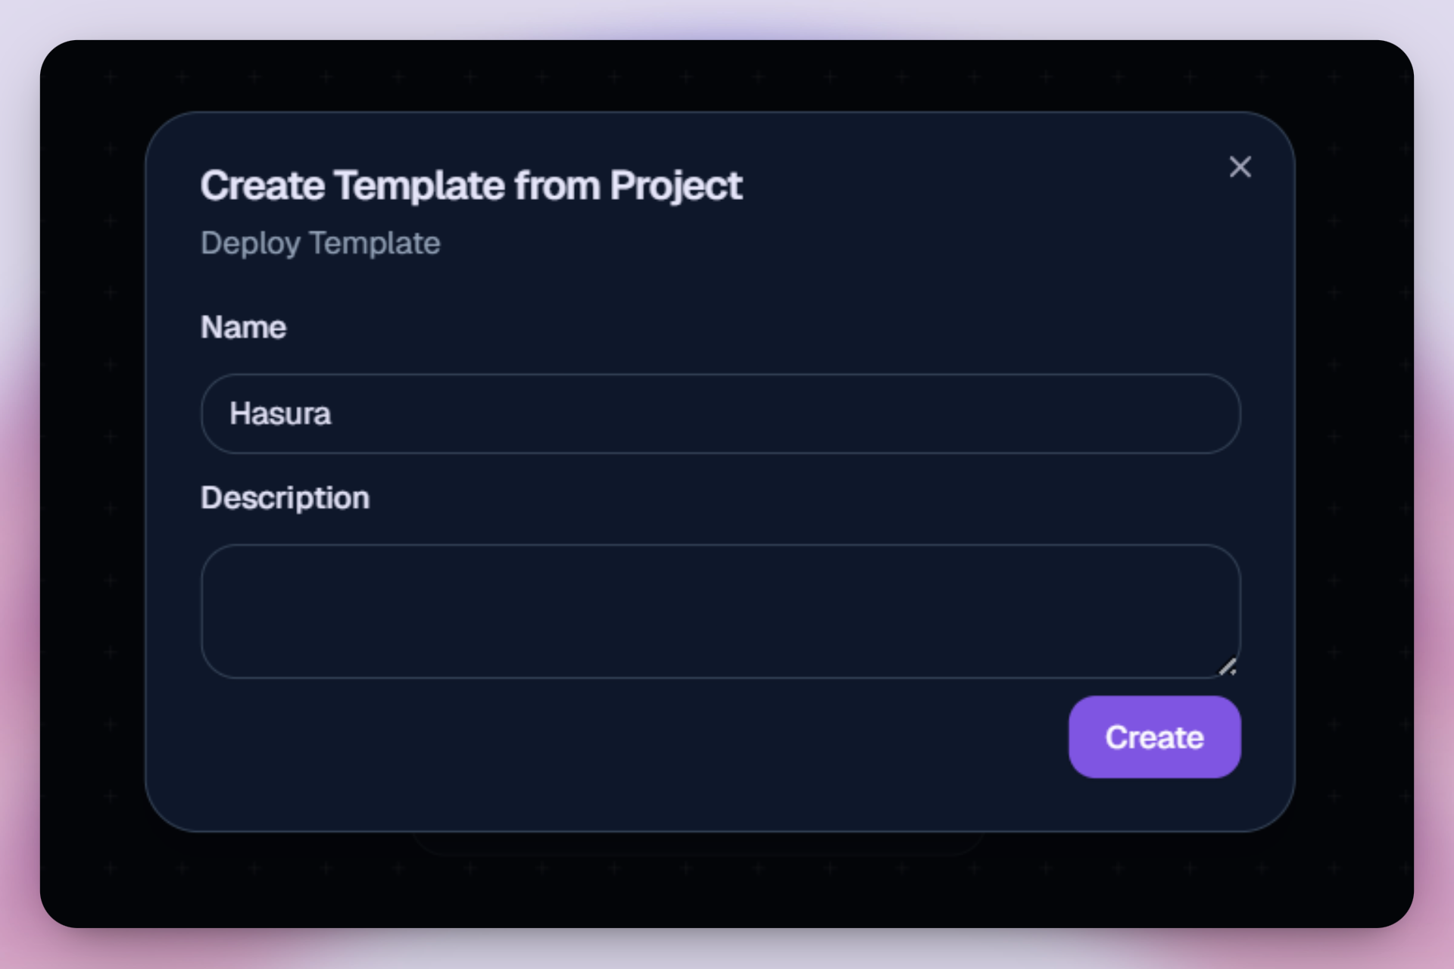Close the Create Template dialog with X
The height and width of the screenshot is (969, 1454).
click(x=1240, y=167)
